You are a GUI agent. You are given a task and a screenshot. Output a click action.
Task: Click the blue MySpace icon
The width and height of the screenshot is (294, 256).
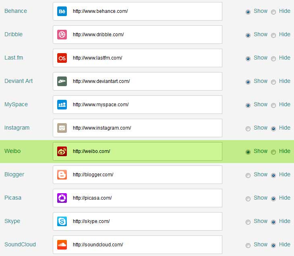coord(62,105)
